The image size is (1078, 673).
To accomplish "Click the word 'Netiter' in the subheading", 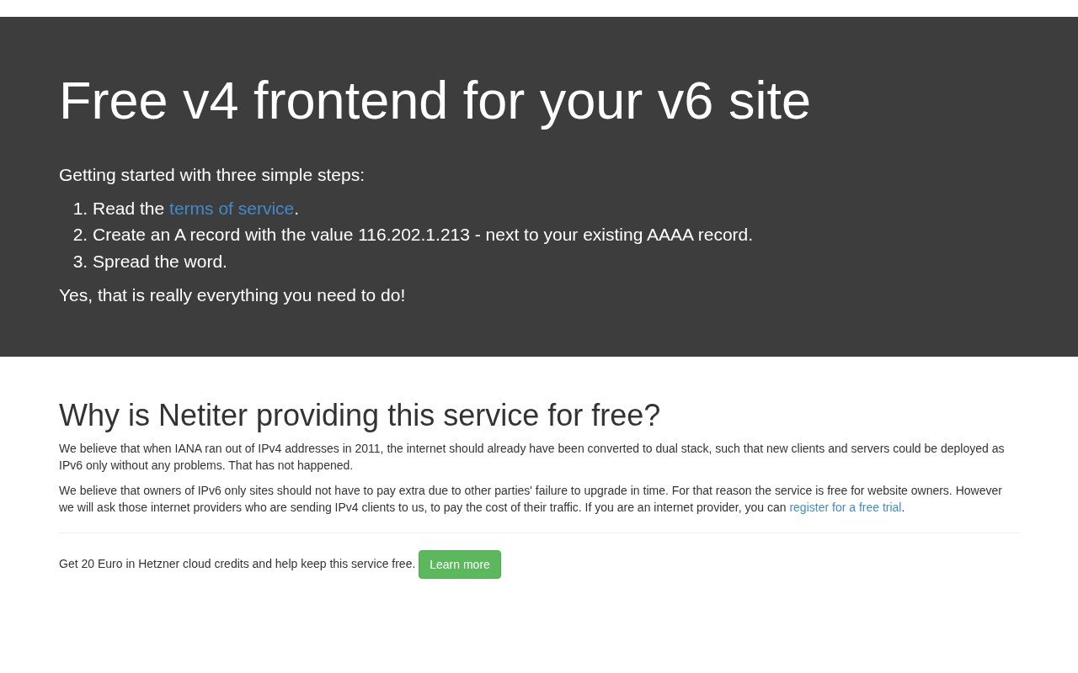I will 203,416.
